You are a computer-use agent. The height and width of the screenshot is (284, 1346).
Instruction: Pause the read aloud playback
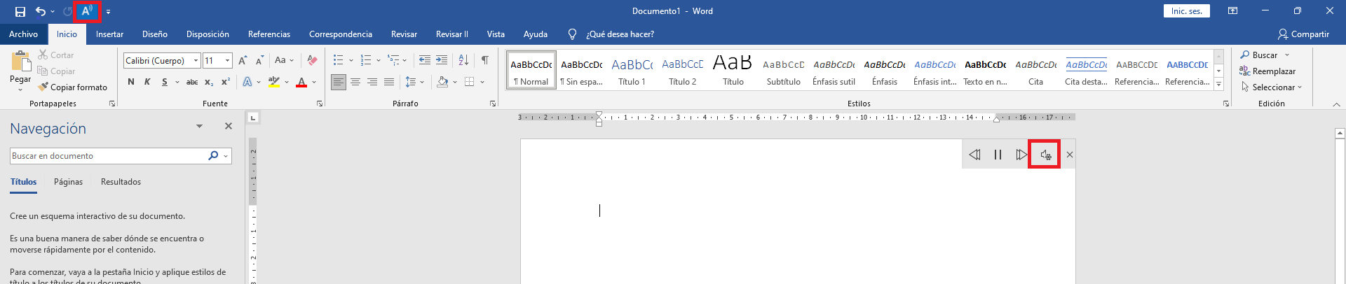(x=998, y=155)
